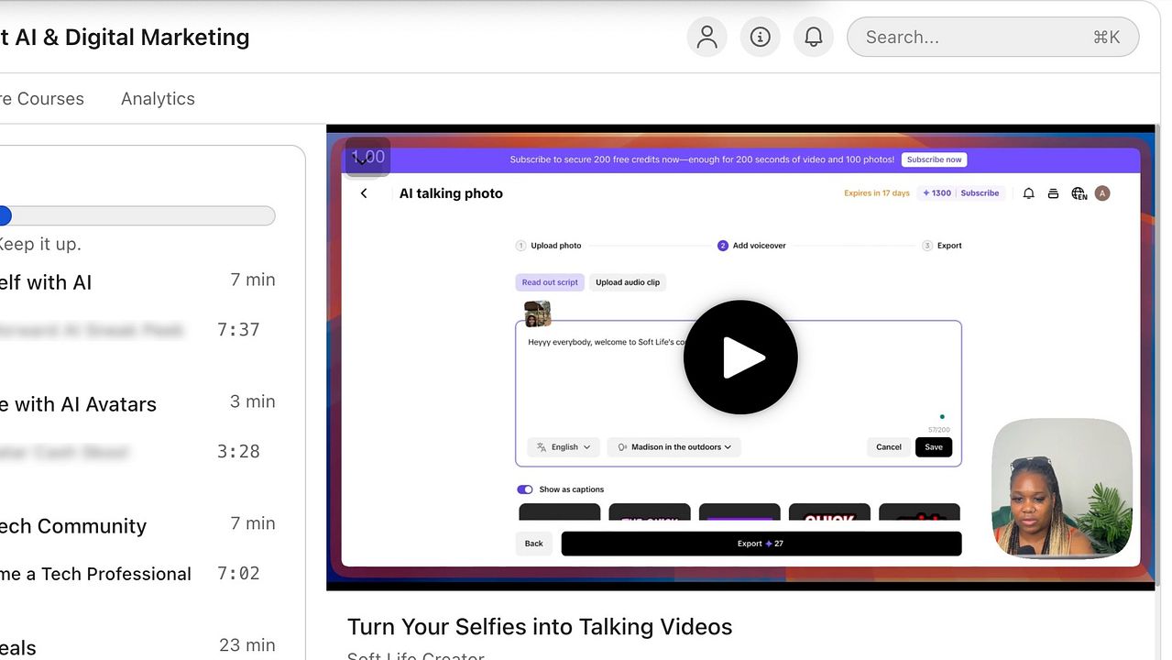
Task: Click the Export 27 button
Action: tap(761, 544)
